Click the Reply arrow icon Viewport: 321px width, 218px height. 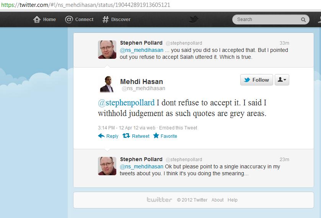[x=101, y=136]
